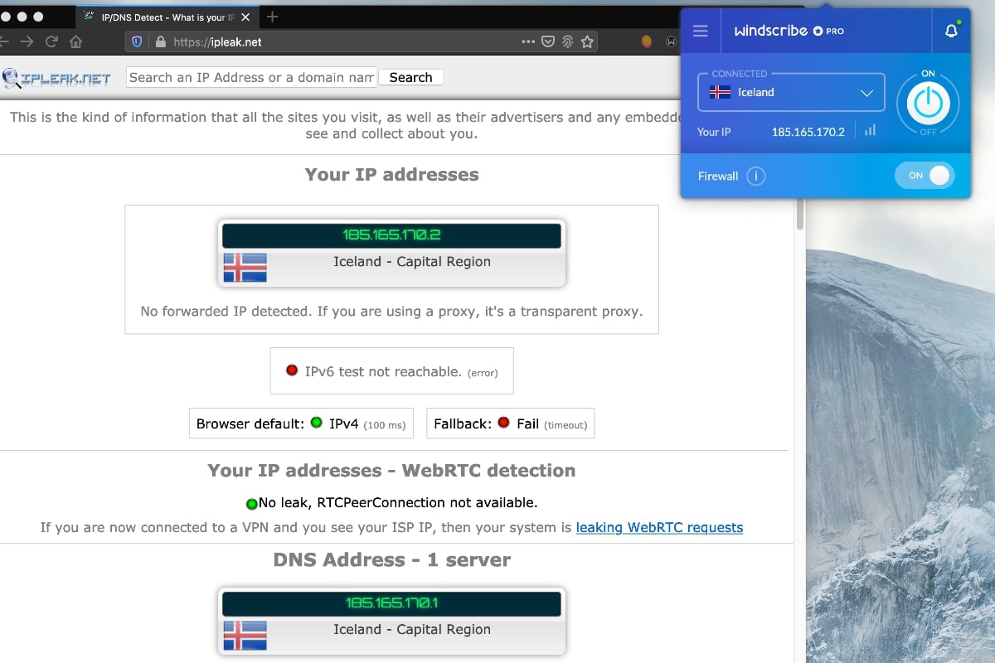The width and height of the screenshot is (995, 663).
Task: Save page to Pocket
Action: click(x=548, y=41)
